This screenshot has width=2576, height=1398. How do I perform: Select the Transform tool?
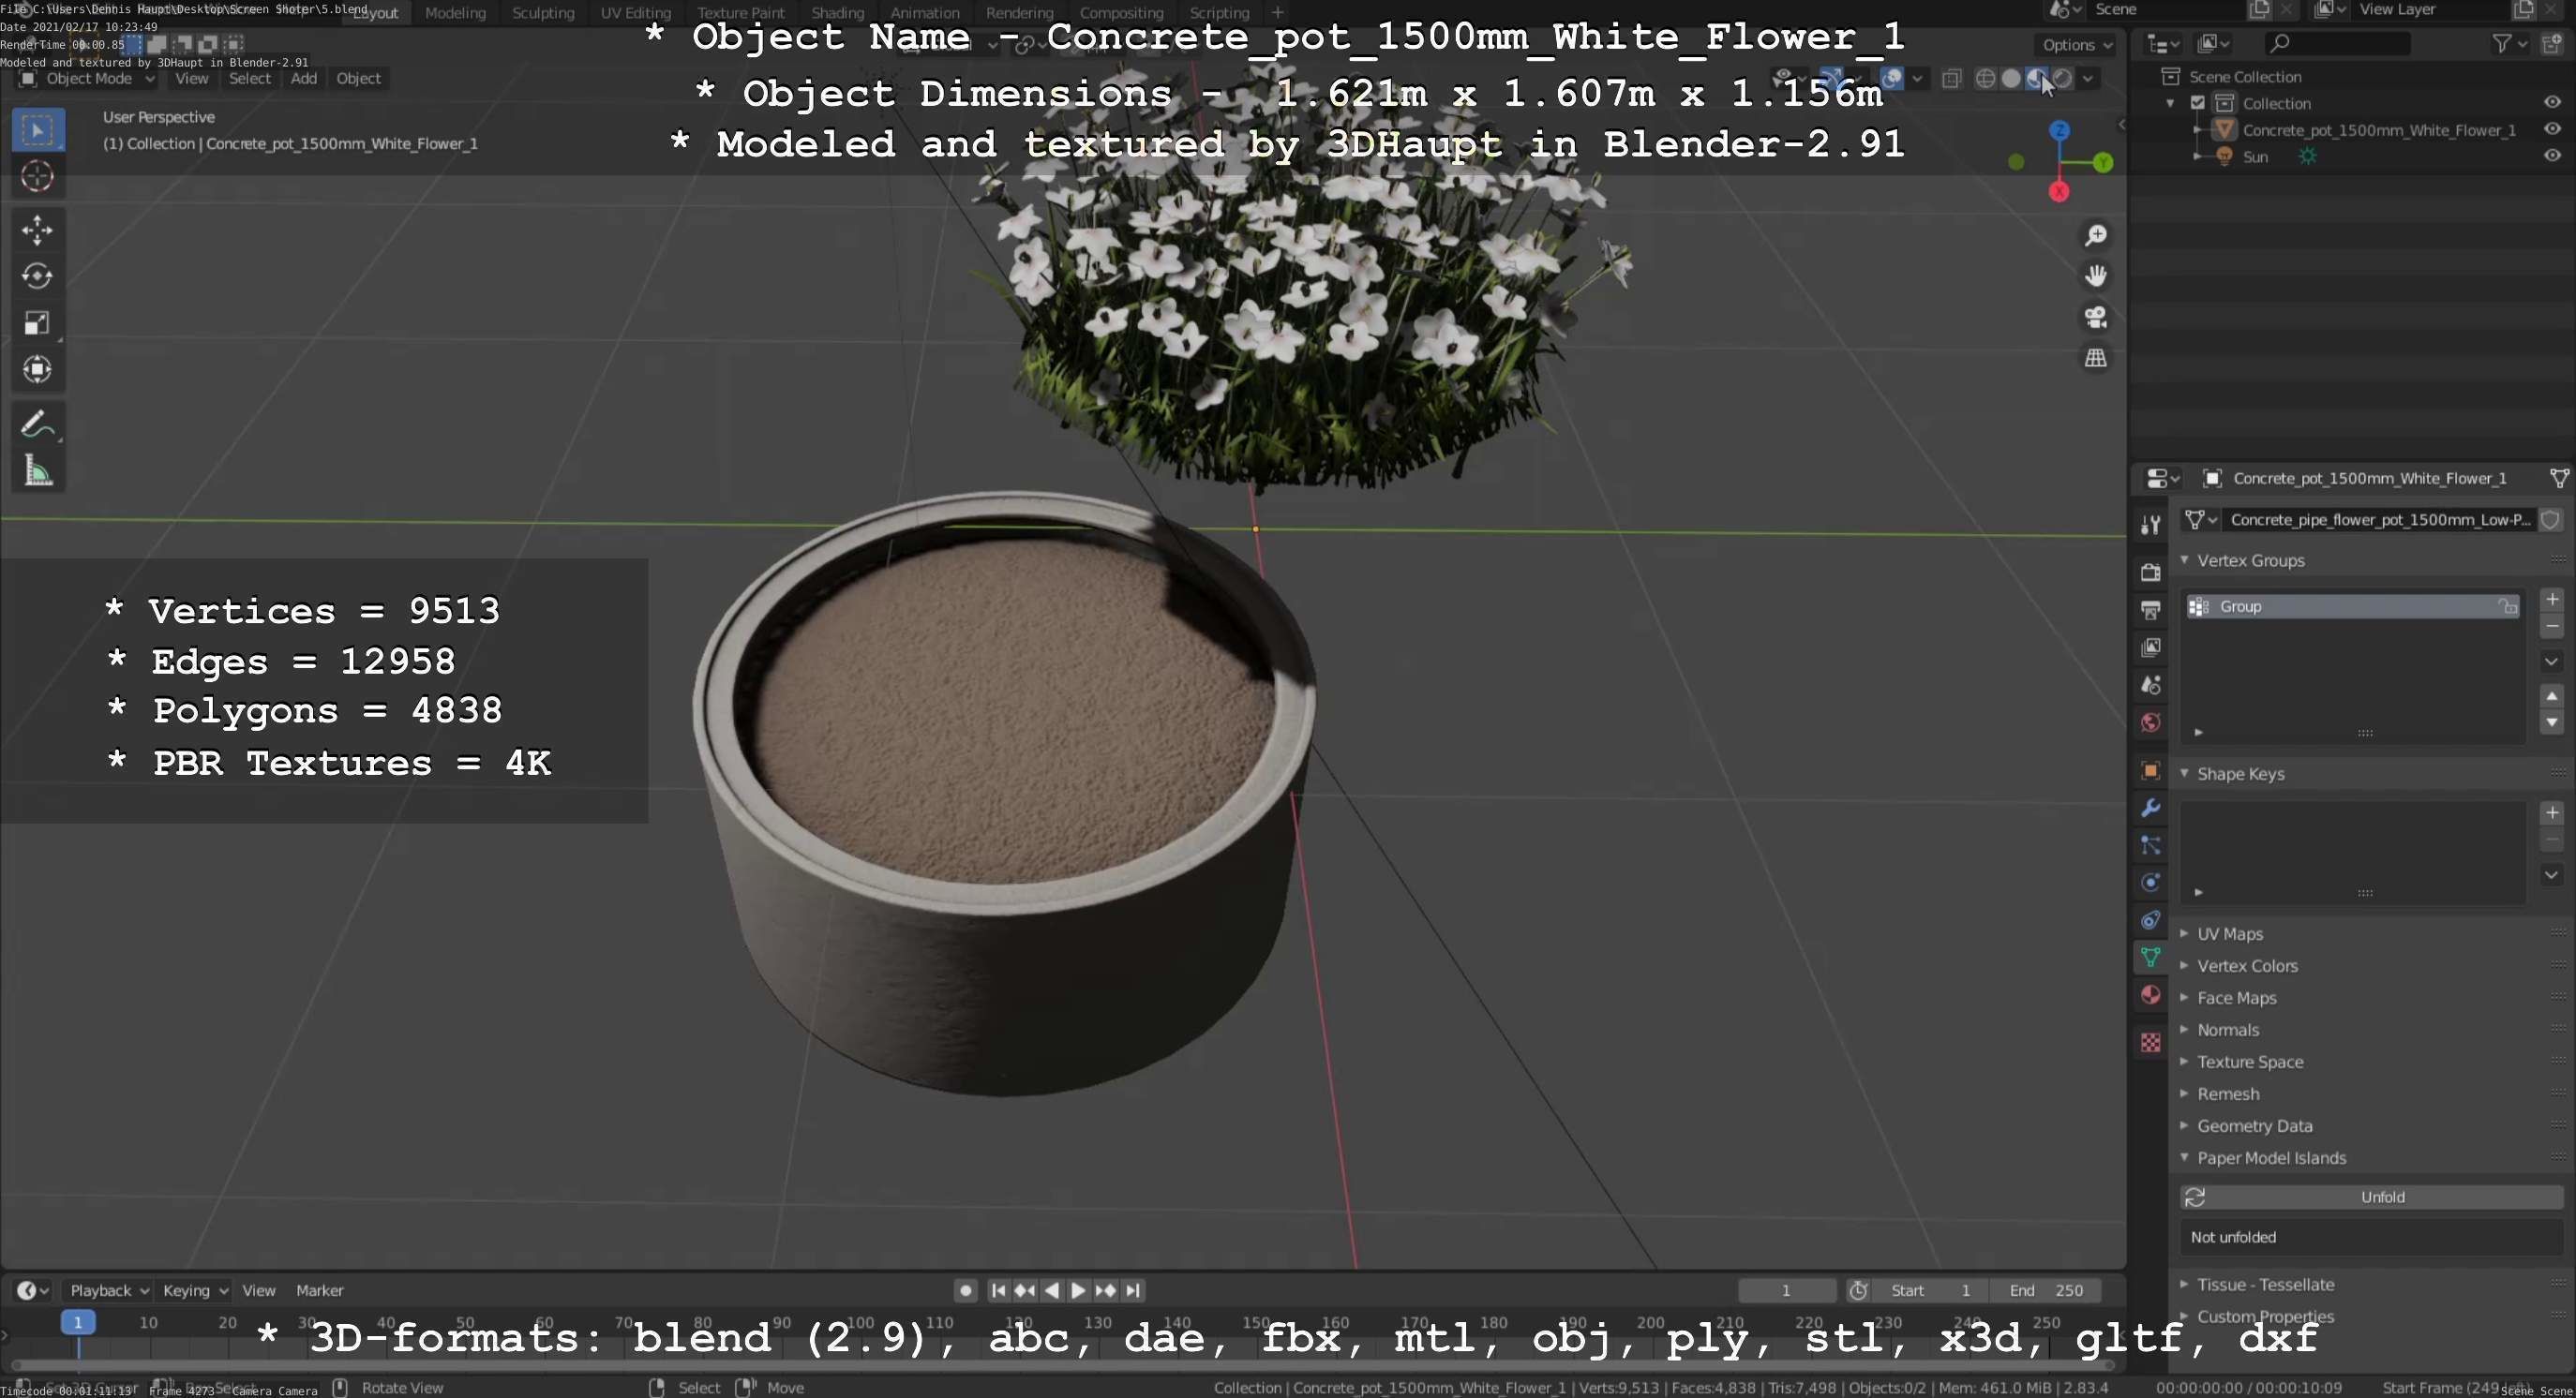coord(38,370)
